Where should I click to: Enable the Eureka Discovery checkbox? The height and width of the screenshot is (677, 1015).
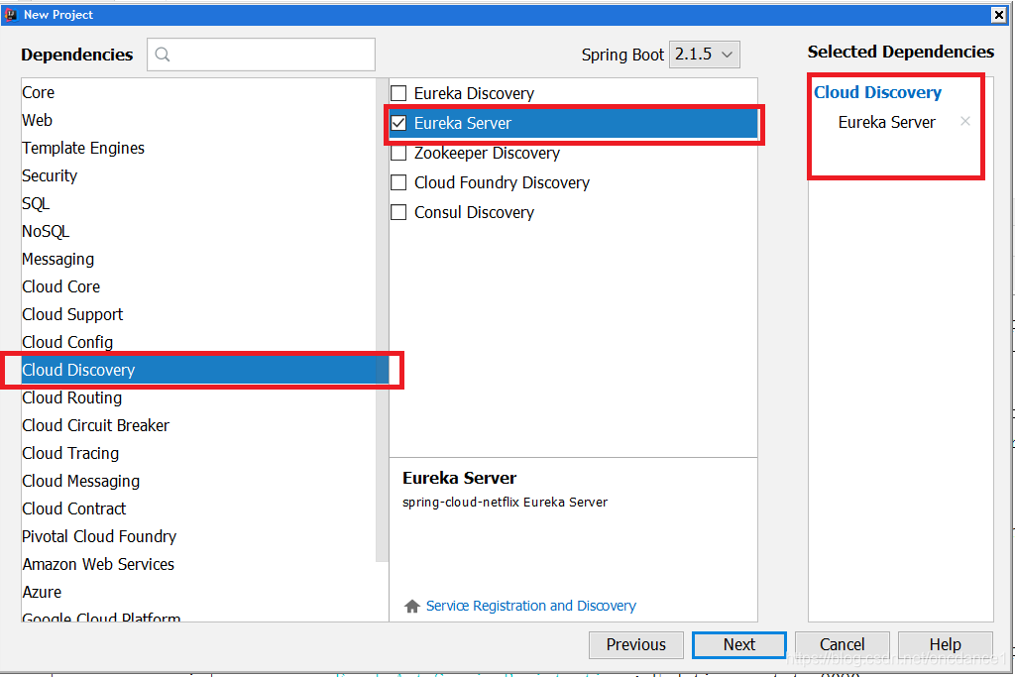(398, 93)
